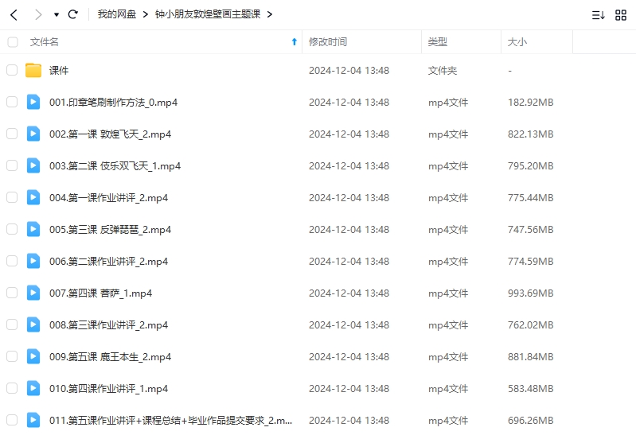Open the navigation history dropdown arrow

click(57, 14)
